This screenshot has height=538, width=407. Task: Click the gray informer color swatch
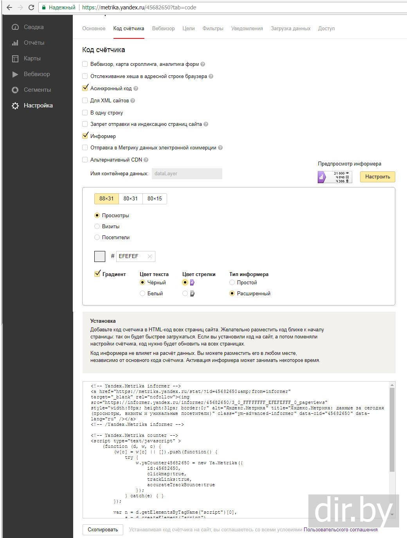tap(100, 256)
